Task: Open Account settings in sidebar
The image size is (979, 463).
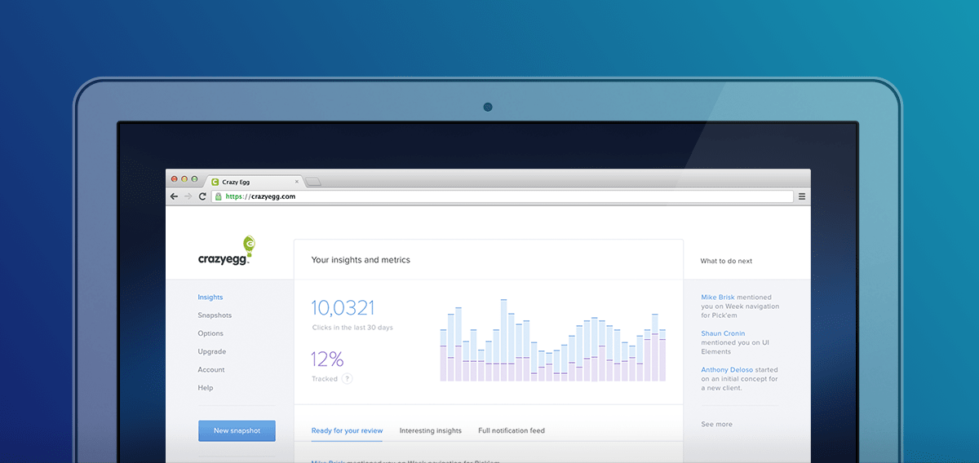Action: pos(211,369)
